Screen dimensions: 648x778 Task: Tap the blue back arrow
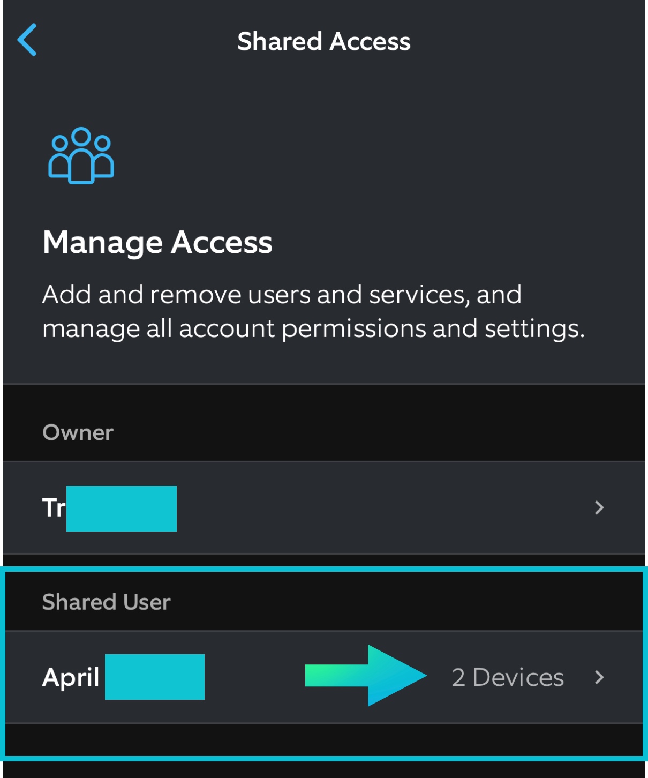27,40
